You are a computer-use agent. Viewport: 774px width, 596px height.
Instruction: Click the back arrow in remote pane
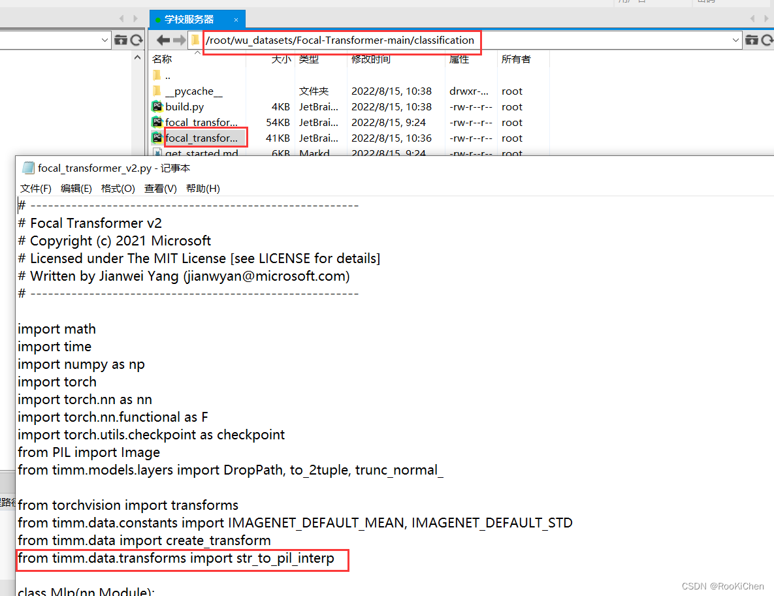coord(163,40)
